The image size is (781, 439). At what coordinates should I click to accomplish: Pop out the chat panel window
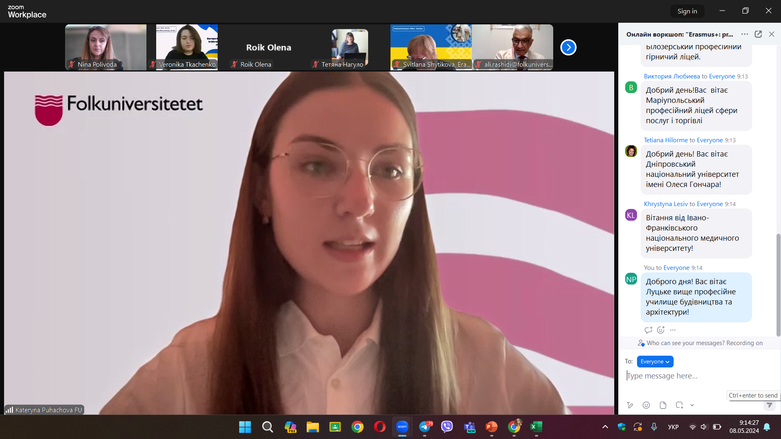click(758, 34)
